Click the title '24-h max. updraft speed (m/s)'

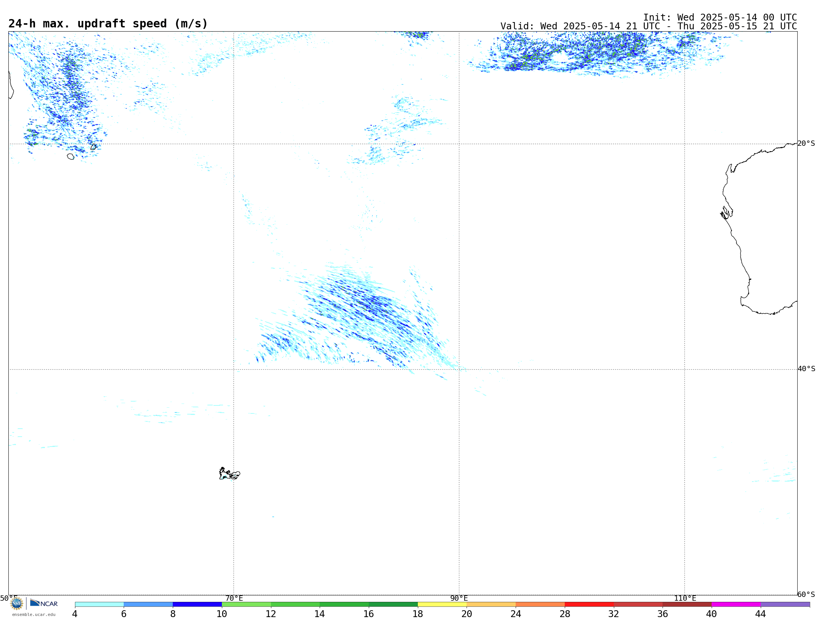108,24
